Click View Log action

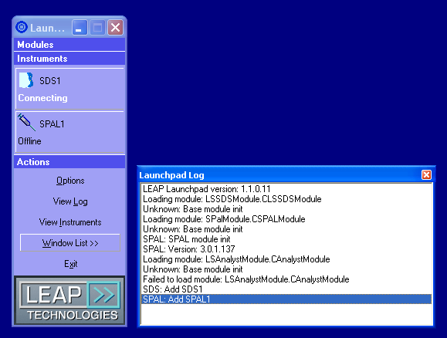click(70, 201)
